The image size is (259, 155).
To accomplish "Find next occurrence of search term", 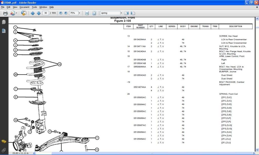I will [133, 13].
